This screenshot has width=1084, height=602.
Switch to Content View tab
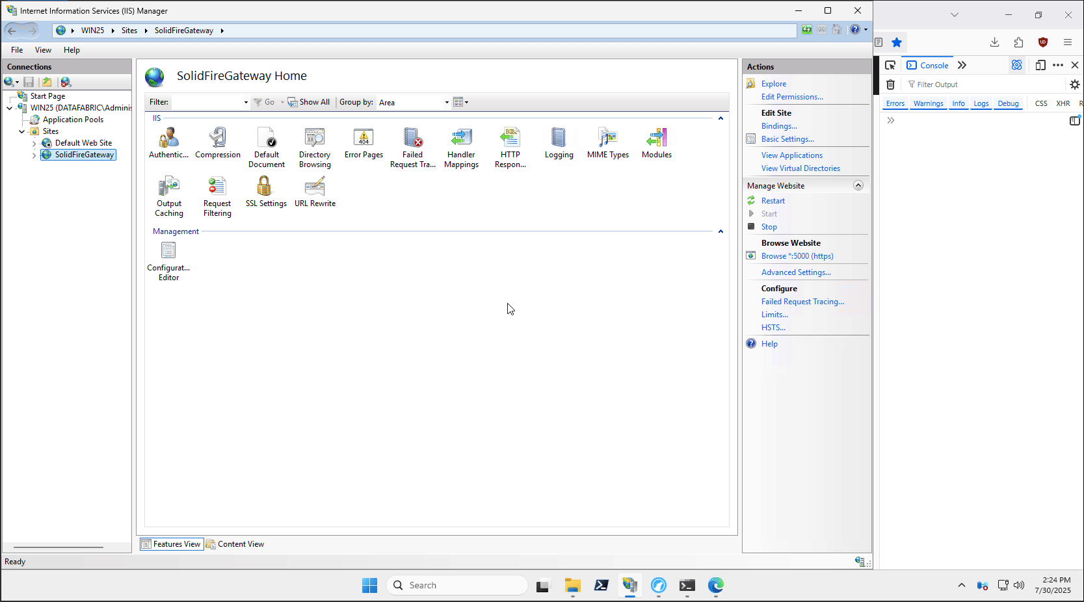click(x=235, y=544)
